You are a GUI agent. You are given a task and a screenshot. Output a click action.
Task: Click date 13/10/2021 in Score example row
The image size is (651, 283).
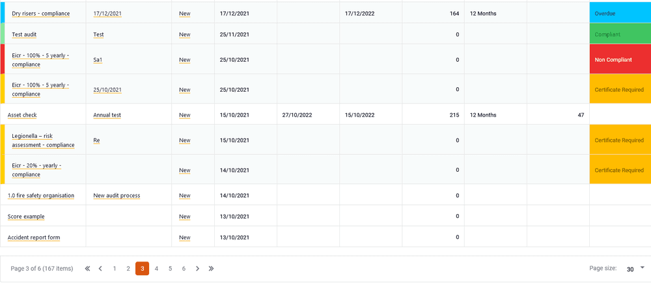(234, 216)
